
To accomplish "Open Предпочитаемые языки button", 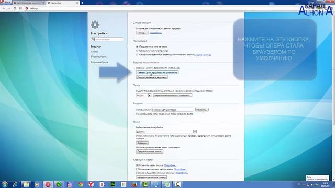I will click(150, 151).
